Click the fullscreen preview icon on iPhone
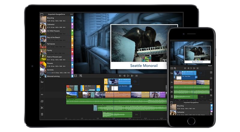The height and width of the screenshot is (132, 240). point(172,68)
